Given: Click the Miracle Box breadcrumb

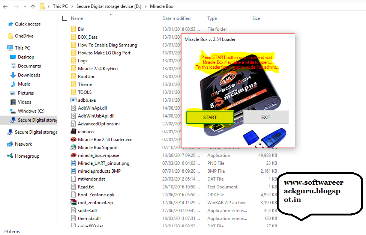Looking at the screenshot, I should [x=162, y=6].
